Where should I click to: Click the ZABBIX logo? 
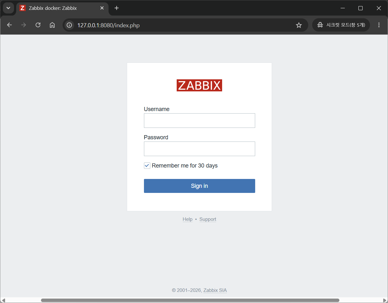pyautogui.click(x=199, y=85)
